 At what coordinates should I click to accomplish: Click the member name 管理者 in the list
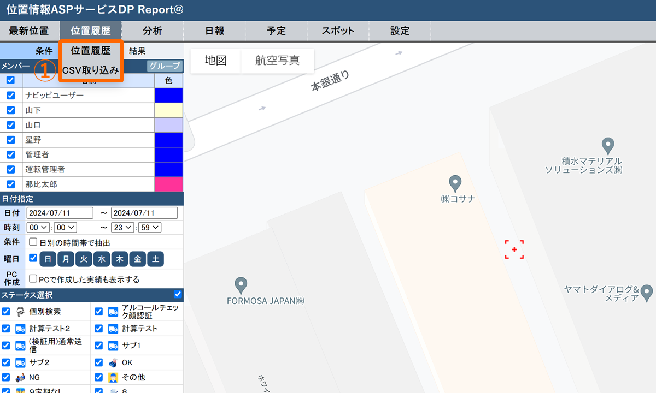click(37, 154)
